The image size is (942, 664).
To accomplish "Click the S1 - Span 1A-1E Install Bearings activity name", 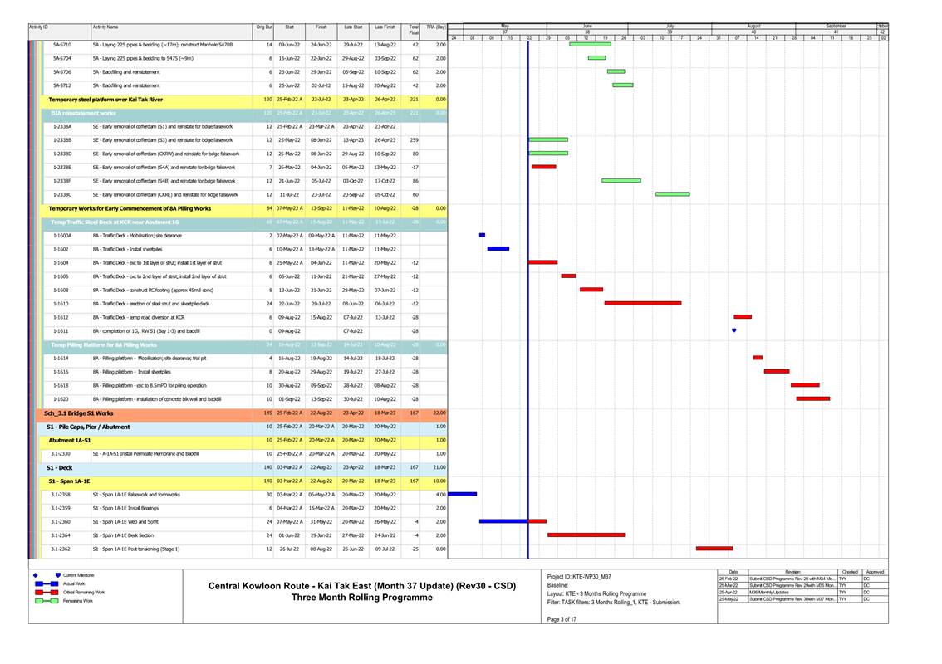I will (124, 508).
